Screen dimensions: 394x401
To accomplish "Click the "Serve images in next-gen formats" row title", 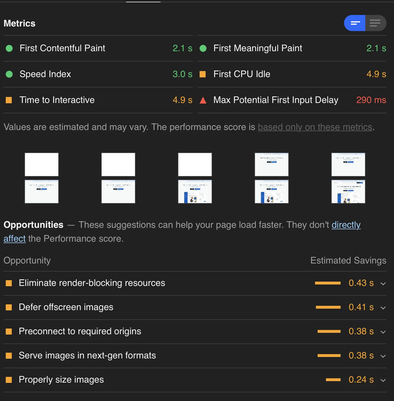I will 88,356.
